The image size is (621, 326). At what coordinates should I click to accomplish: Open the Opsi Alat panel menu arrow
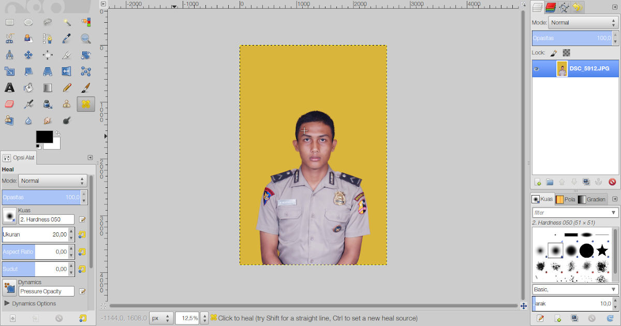[x=90, y=157]
